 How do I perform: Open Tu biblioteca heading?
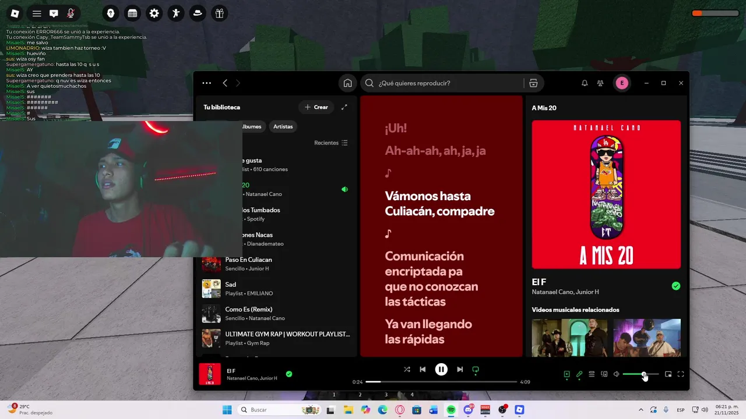tap(221, 107)
